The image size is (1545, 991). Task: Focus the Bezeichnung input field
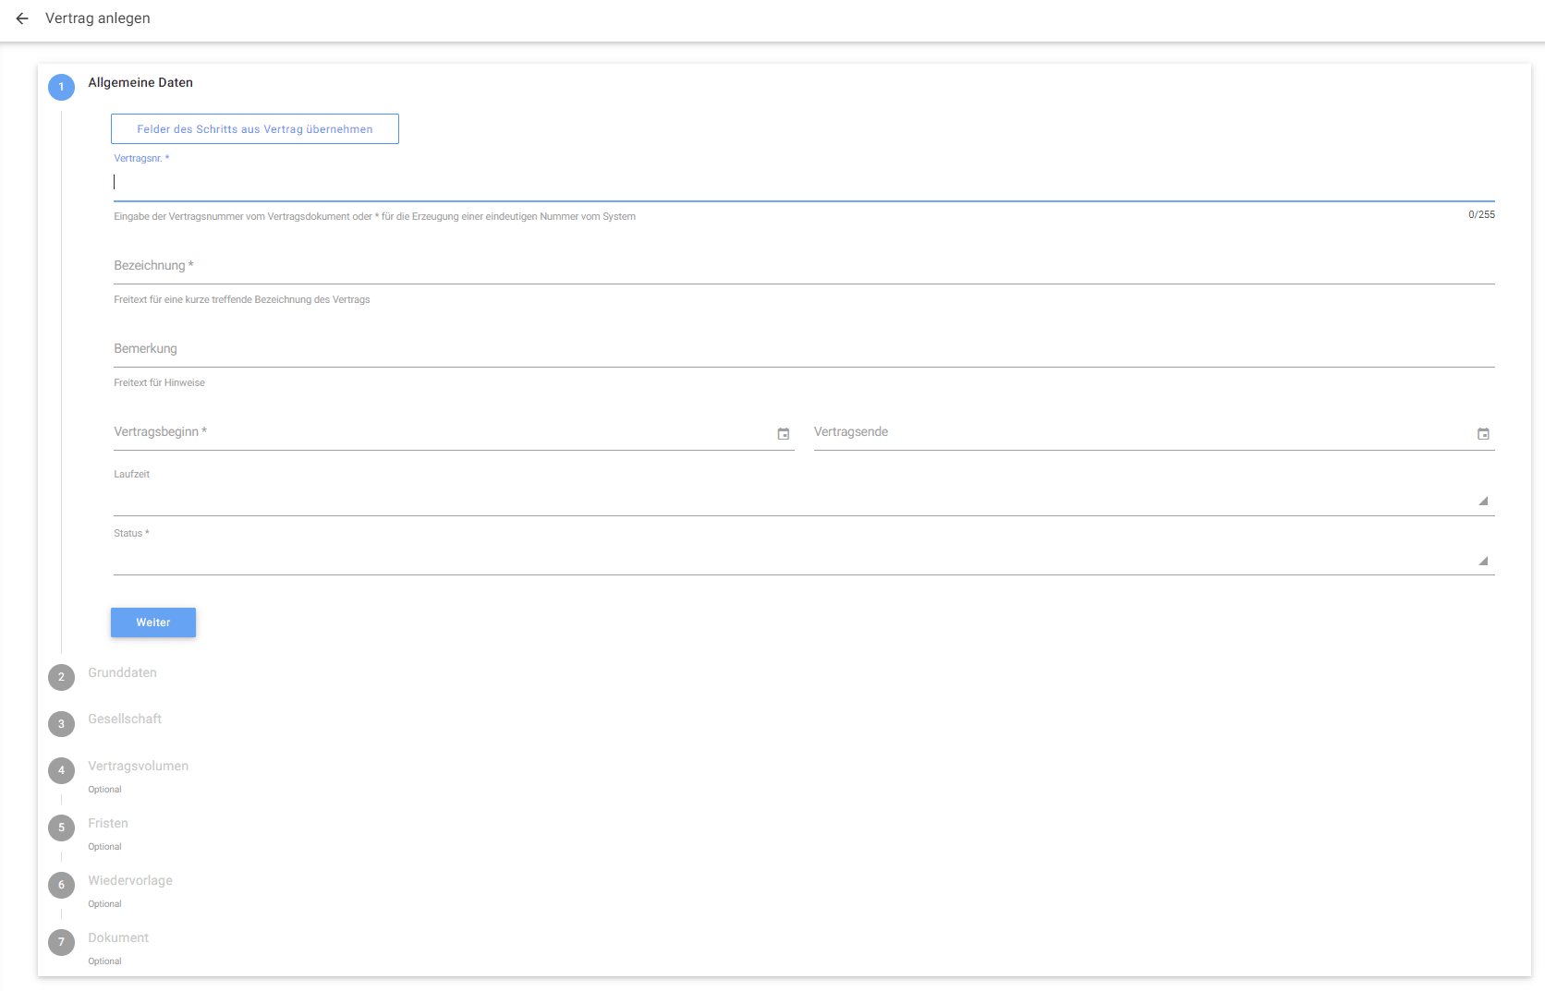[804, 266]
